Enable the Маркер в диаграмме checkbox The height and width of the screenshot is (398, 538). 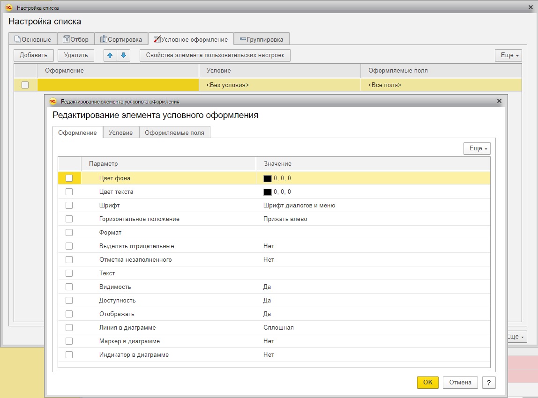click(x=69, y=341)
